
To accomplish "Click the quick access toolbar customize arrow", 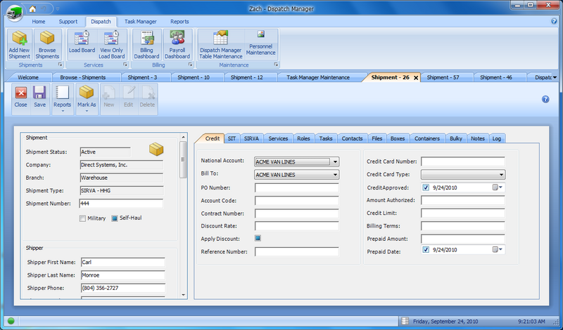I will point(58,9).
